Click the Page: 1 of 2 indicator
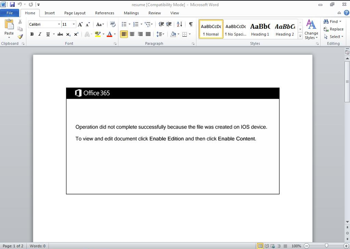The image size is (350, 249). [x=13, y=246]
